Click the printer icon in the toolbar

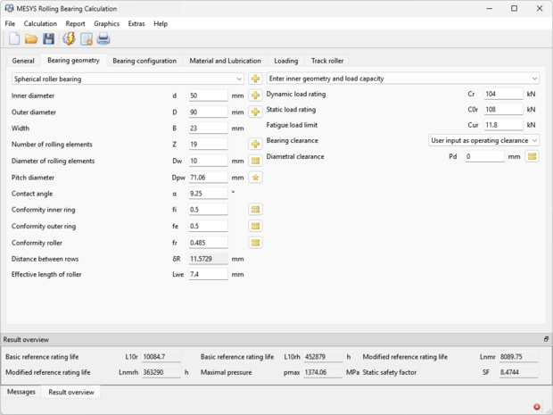pos(103,38)
